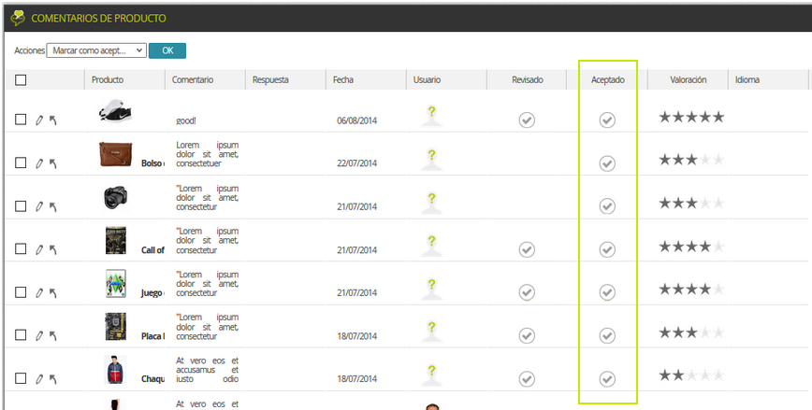The width and height of the screenshot is (812, 410).
Task: Click the camera product thumbnail
Action: [115, 197]
